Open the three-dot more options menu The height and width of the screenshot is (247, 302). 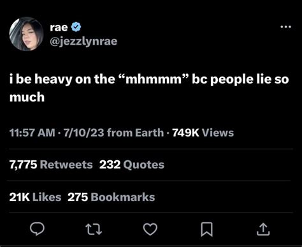click(285, 27)
